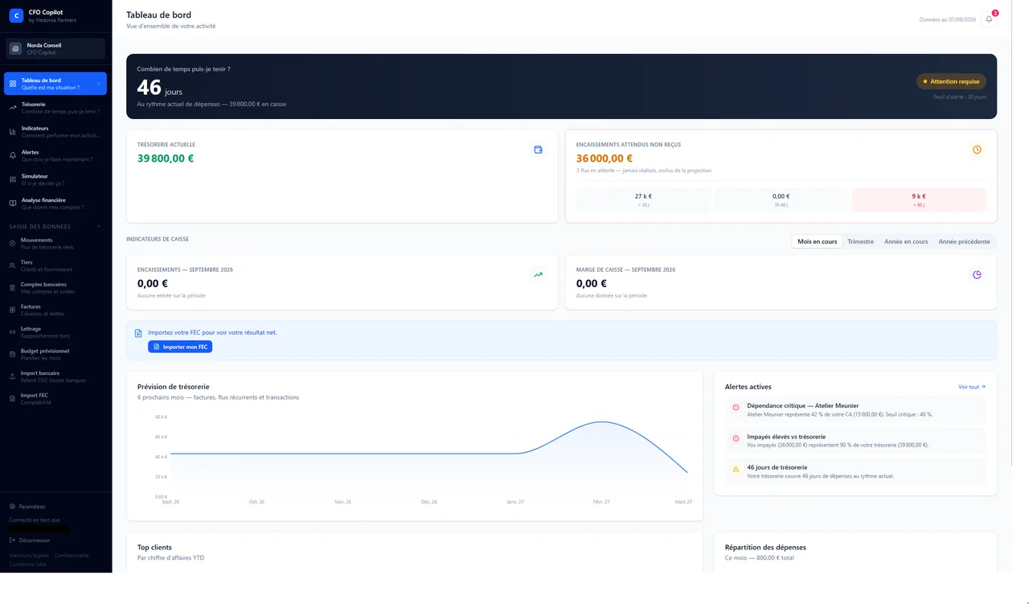Image resolution: width=1029 pixels, height=604 pixels.
Task: Switch to Année précédente tab
Action: point(964,241)
